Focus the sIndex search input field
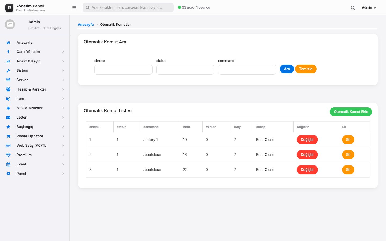 123,70
